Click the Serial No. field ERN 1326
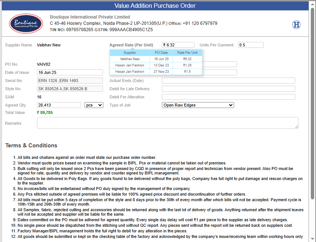316x242 pixels. (x=70, y=81)
